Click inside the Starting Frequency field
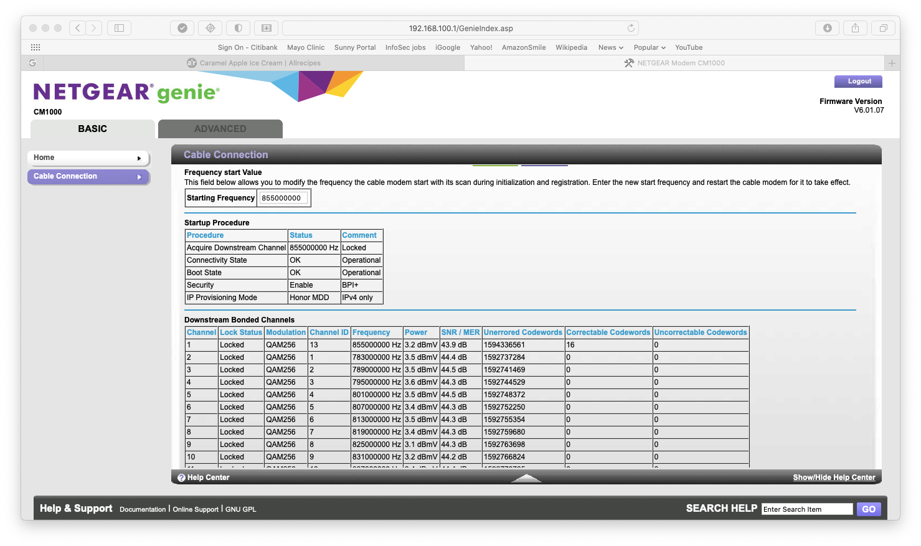This screenshot has height=546, width=921. (x=283, y=197)
